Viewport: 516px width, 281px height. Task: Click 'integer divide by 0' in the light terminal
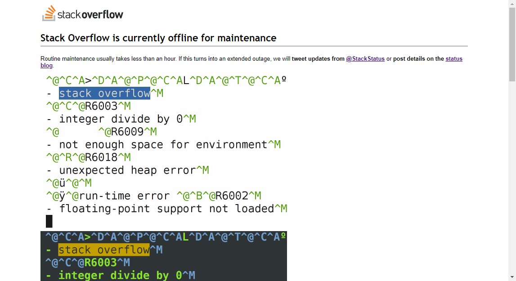[121, 119]
